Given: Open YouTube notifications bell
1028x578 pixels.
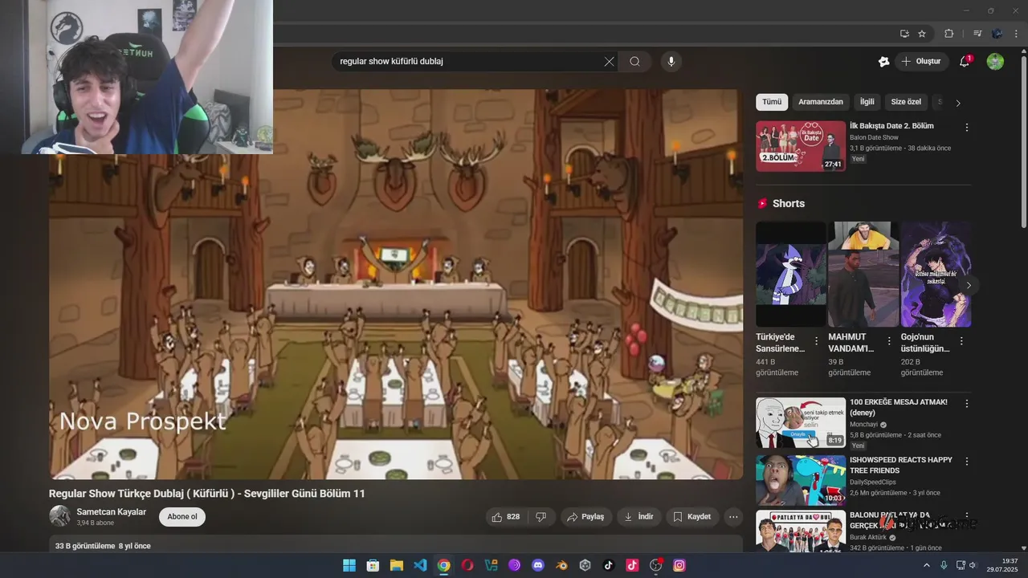Looking at the screenshot, I should pyautogui.click(x=965, y=62).
